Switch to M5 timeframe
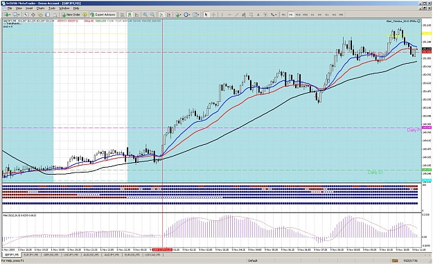The height and width of the screenshot is (264, 433). [x=291, y=15]
